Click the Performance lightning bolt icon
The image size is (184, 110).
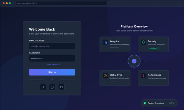point(144,76)
